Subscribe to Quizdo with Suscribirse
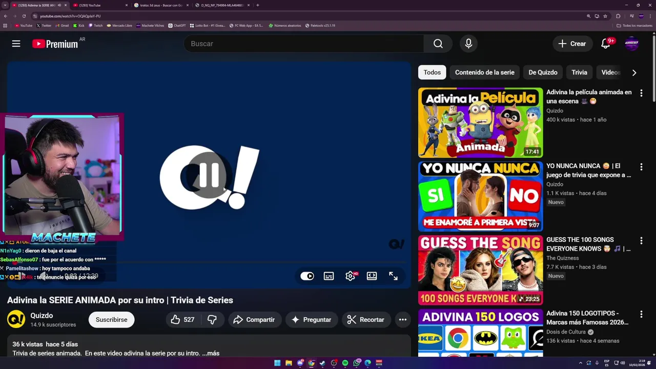 [x=111, y=319]
